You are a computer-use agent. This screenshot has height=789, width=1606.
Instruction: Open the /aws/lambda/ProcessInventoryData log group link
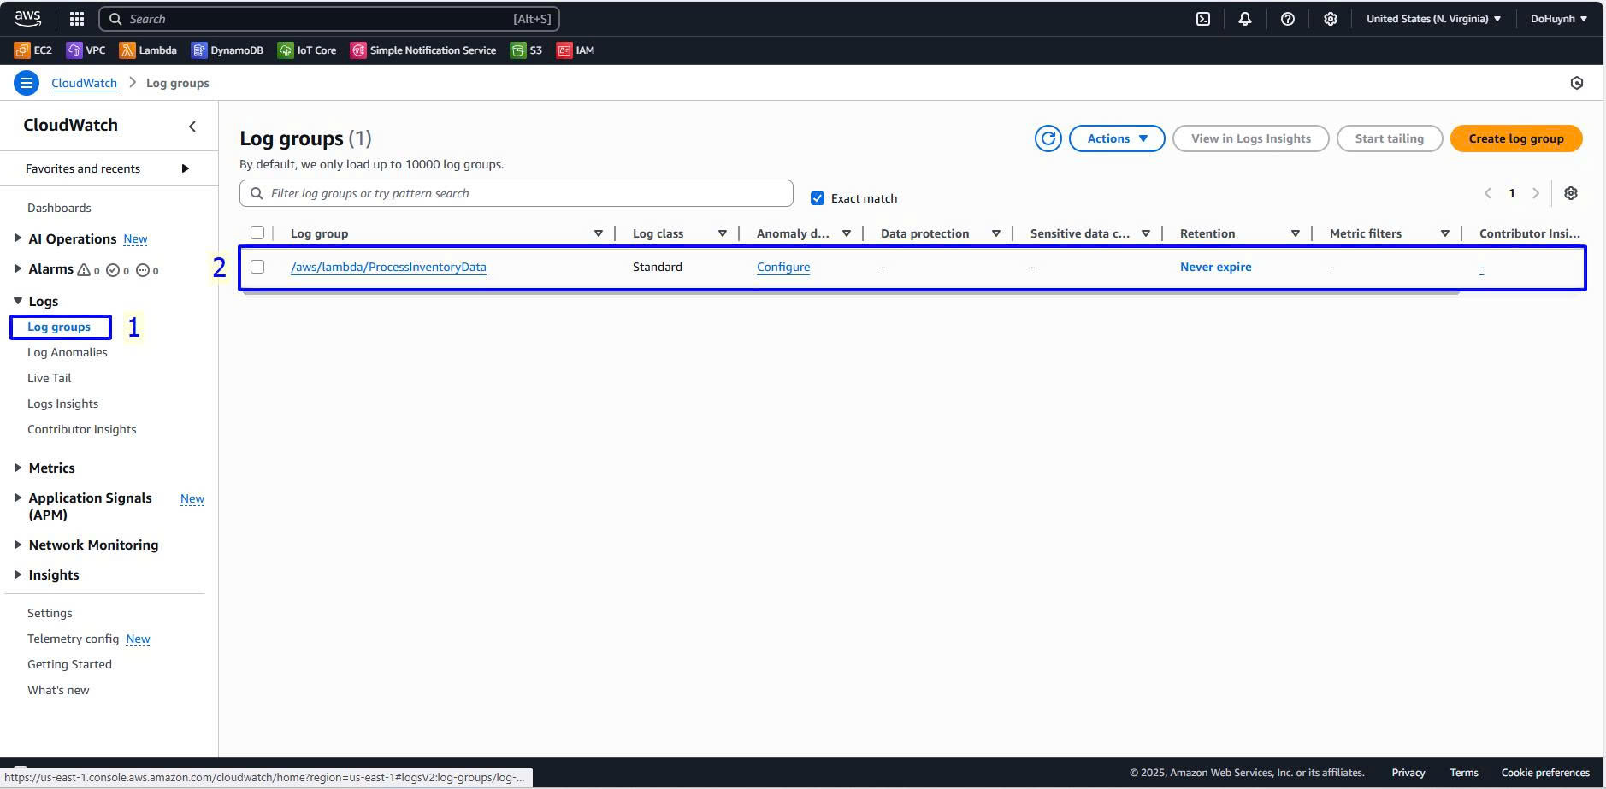388,267
